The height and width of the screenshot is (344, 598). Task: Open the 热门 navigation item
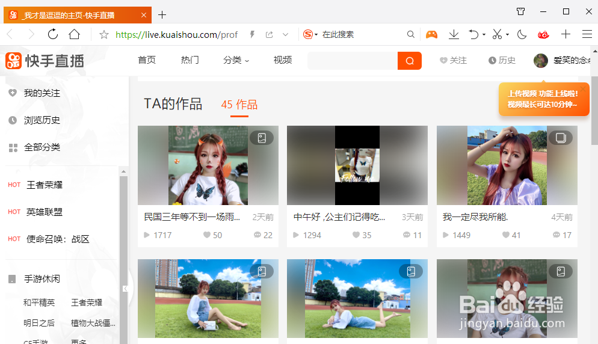click(x=190, y=60)
